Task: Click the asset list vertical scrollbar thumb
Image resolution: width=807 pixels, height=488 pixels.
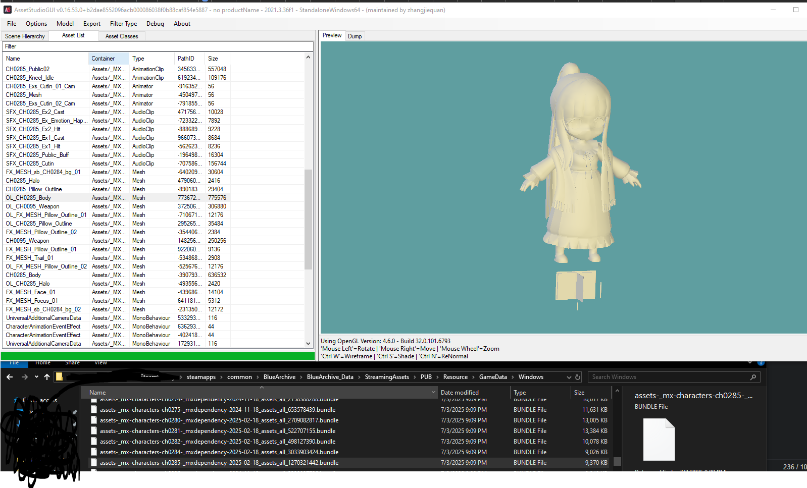Action: point(309,219)
